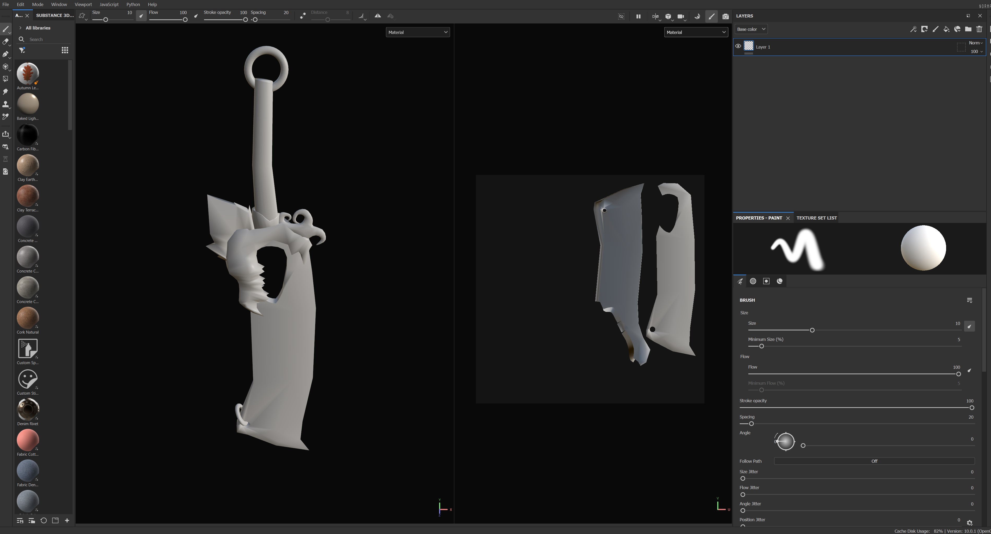Select the Smudge tool in left toolbar
991x534 pixels.
coord(5,92)
